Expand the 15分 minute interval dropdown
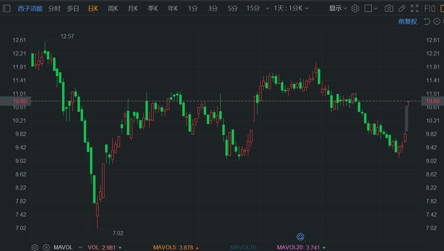 click(267, 9)
